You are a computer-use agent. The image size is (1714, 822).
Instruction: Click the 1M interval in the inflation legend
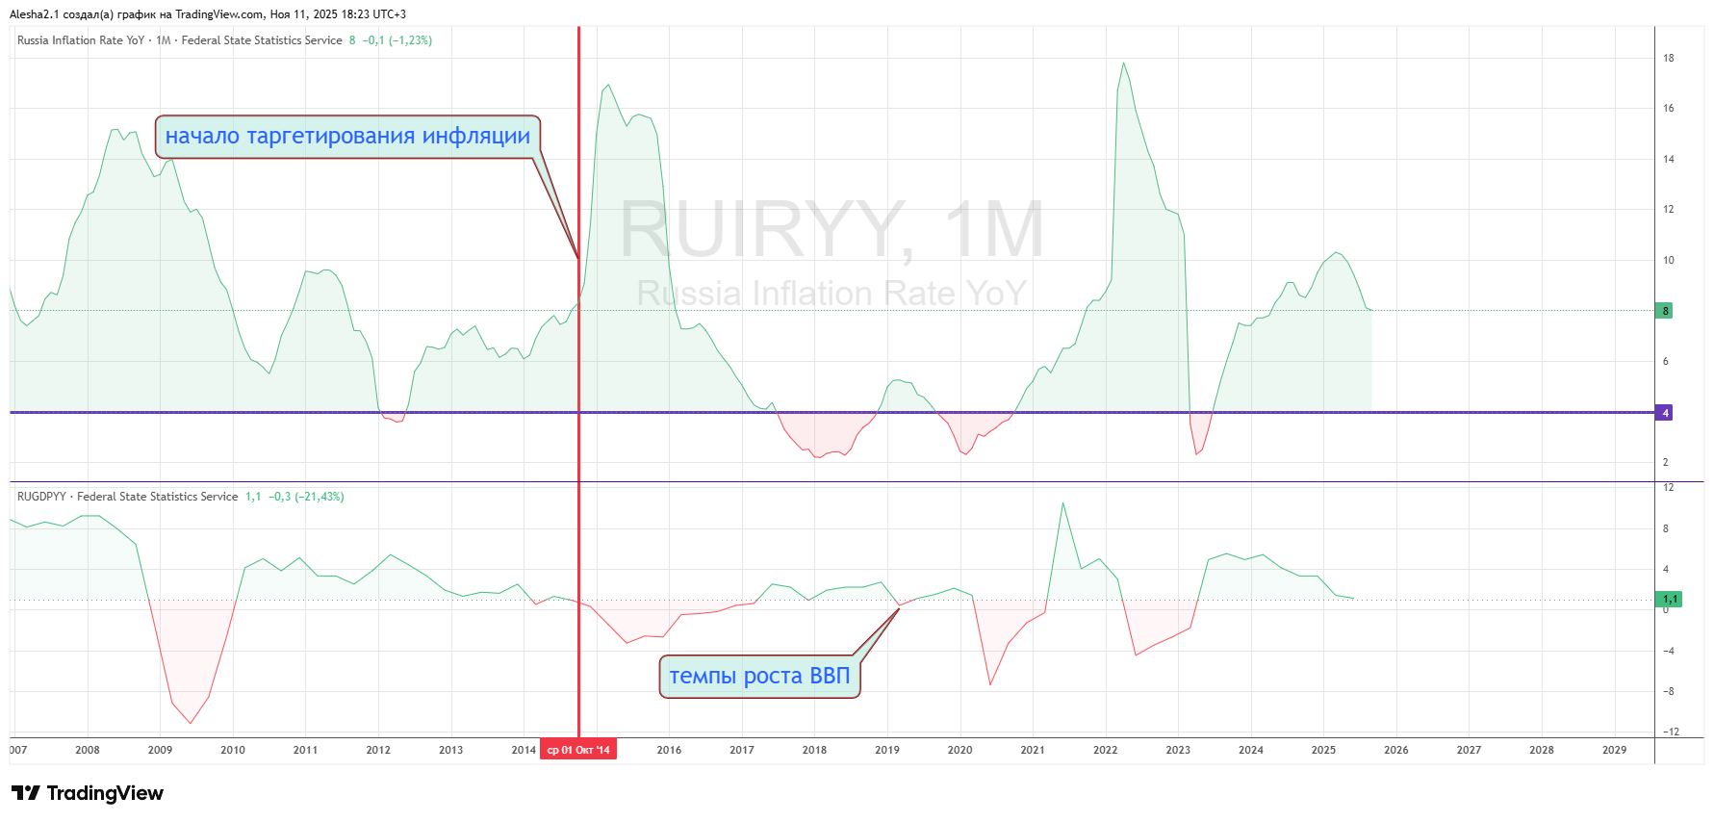tap(164, 40)
